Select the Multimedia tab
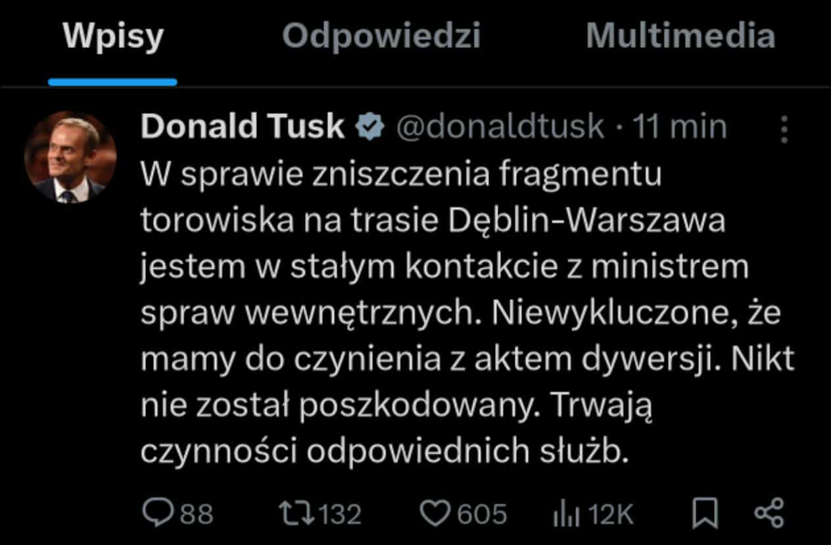831x545 pixels. [680, 37]
